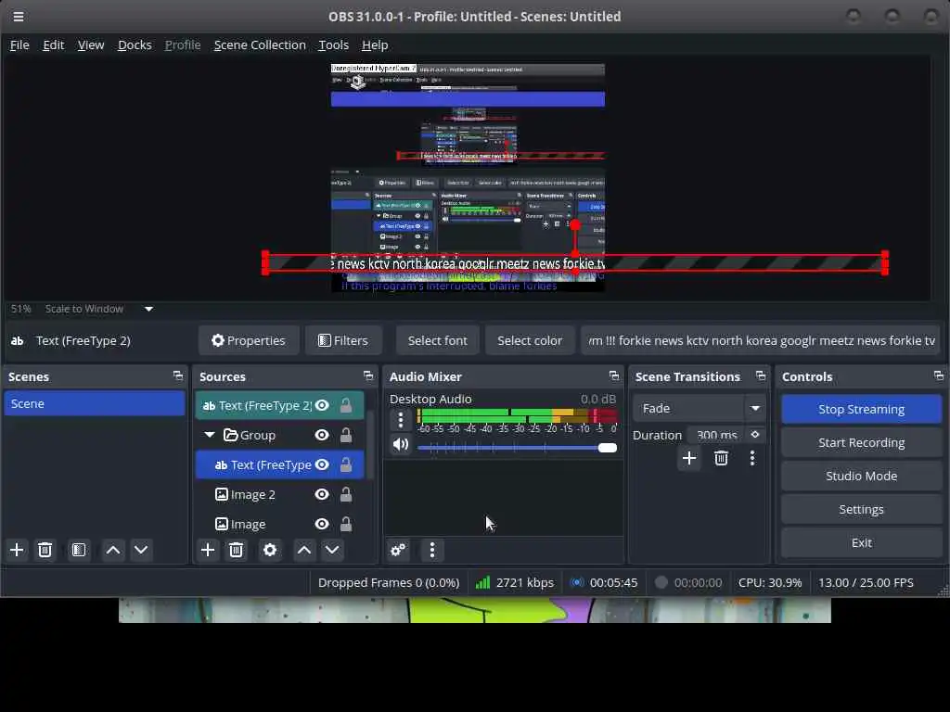Click the Stop Streaming button
The width and height of the screenshot is (950, 712).
click(x=861, y=409)
